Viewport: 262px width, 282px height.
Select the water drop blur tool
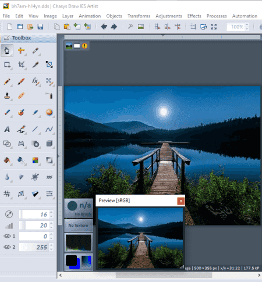(x=7, y=177)
